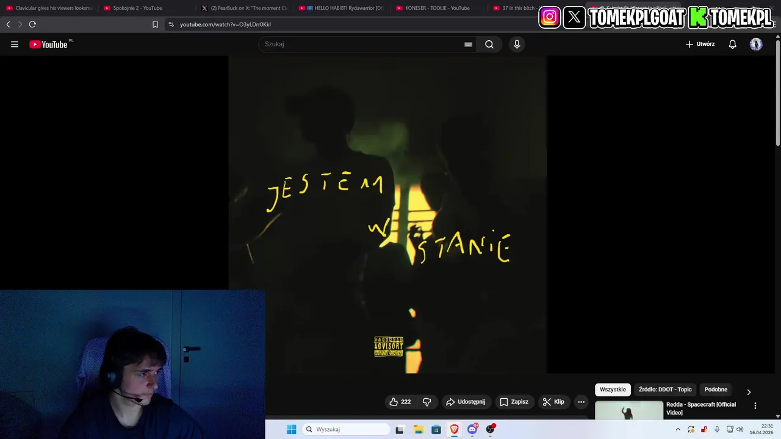The width and height of the screenshot is (781, 439).
Task: Bookmark this page using the bookmark icon
Action: coord(155,24)
